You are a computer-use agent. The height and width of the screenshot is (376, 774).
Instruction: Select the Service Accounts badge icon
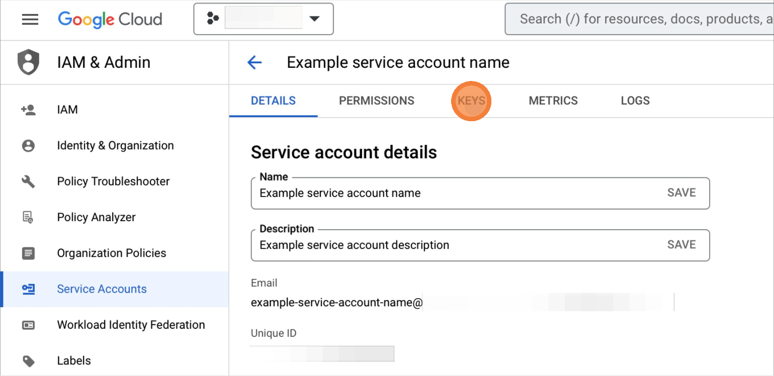[x=28, y=289]
